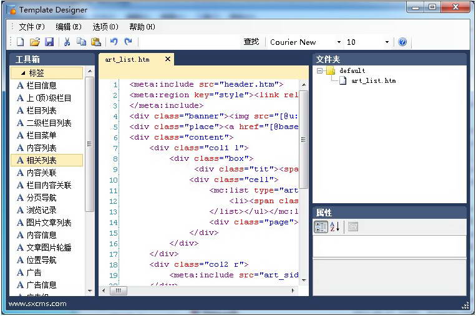This screenshot has width=476, height=316.
Task: Click the www.sxcms.com status bar text
Action: (x=37, y=304)
